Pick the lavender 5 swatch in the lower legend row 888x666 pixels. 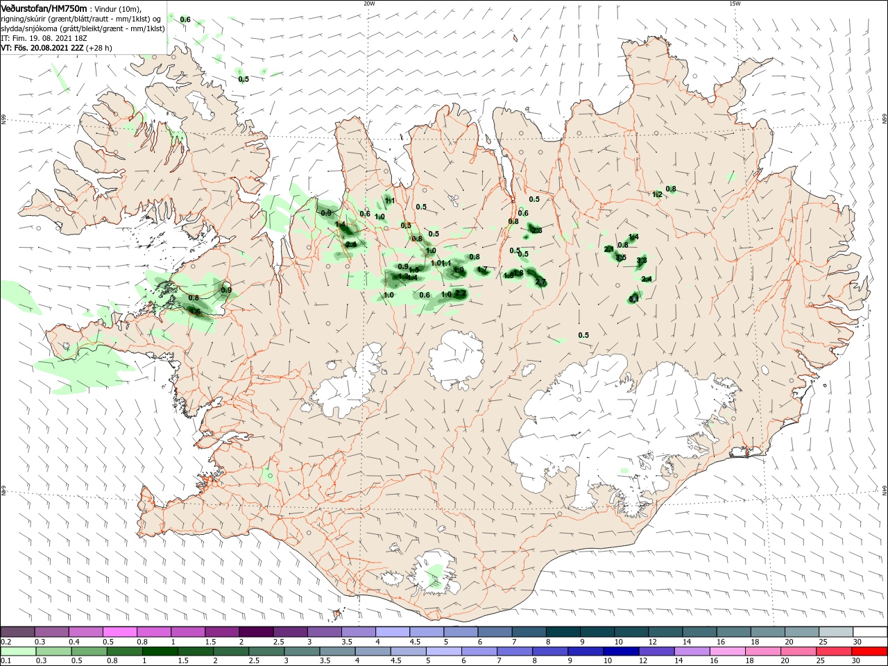click(x=444, y=651)
